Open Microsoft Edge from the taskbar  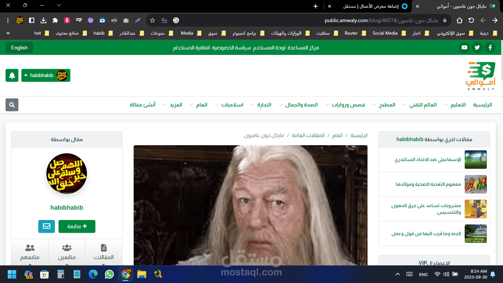pos(93,274)
